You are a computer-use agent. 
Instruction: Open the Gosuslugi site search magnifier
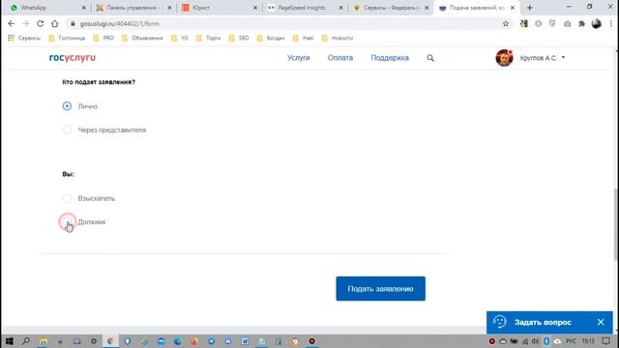pyautogui.click(x=430, y=58)
